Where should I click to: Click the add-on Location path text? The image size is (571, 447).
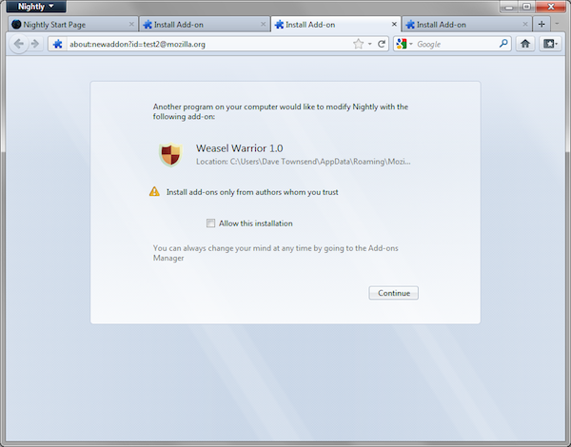pyautogui.click(x=303, y=162)
